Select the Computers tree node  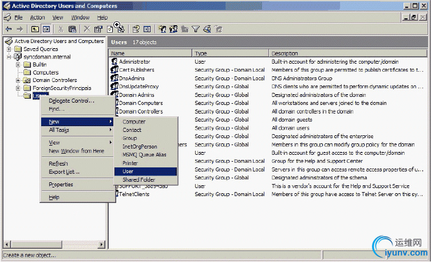pyautogui.click(x=46, y=72)
